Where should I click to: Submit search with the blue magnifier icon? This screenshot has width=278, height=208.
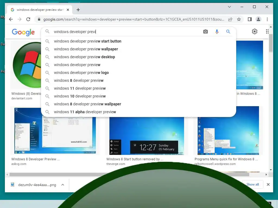228,32
